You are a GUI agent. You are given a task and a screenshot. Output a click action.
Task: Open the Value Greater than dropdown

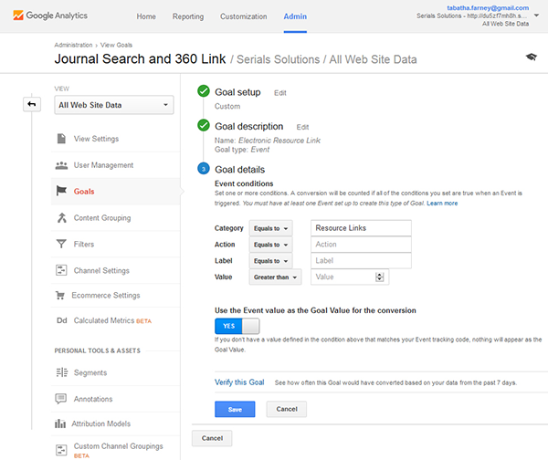pyautogui.click(x=276, y=277)
